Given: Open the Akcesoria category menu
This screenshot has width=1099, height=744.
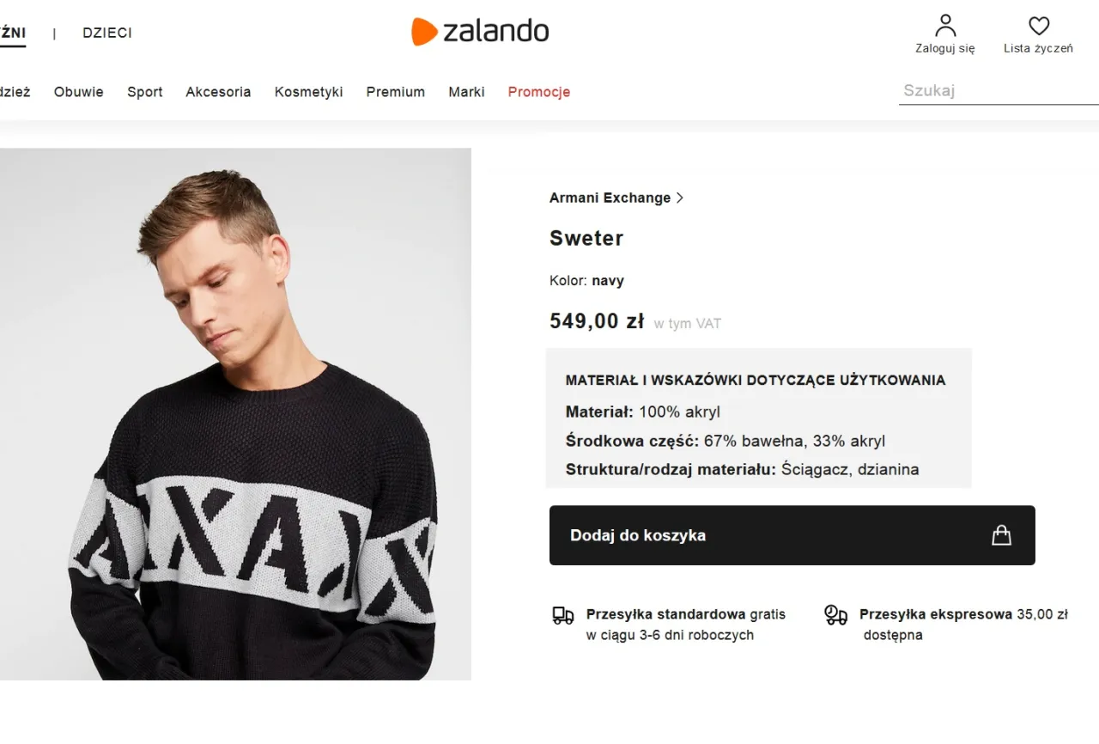Looking at the screenshot, I should click(x=218, y=92).
